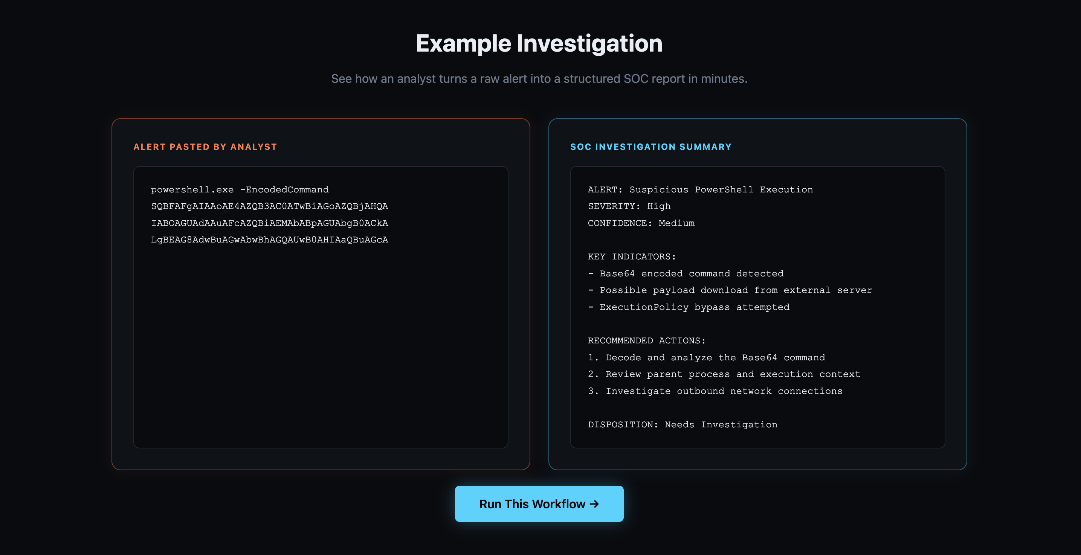Click the powershell.exe -EncodedCommand line
This screenshot has width=1081, height=555.
pyautogui.click(x=240, y=190)
